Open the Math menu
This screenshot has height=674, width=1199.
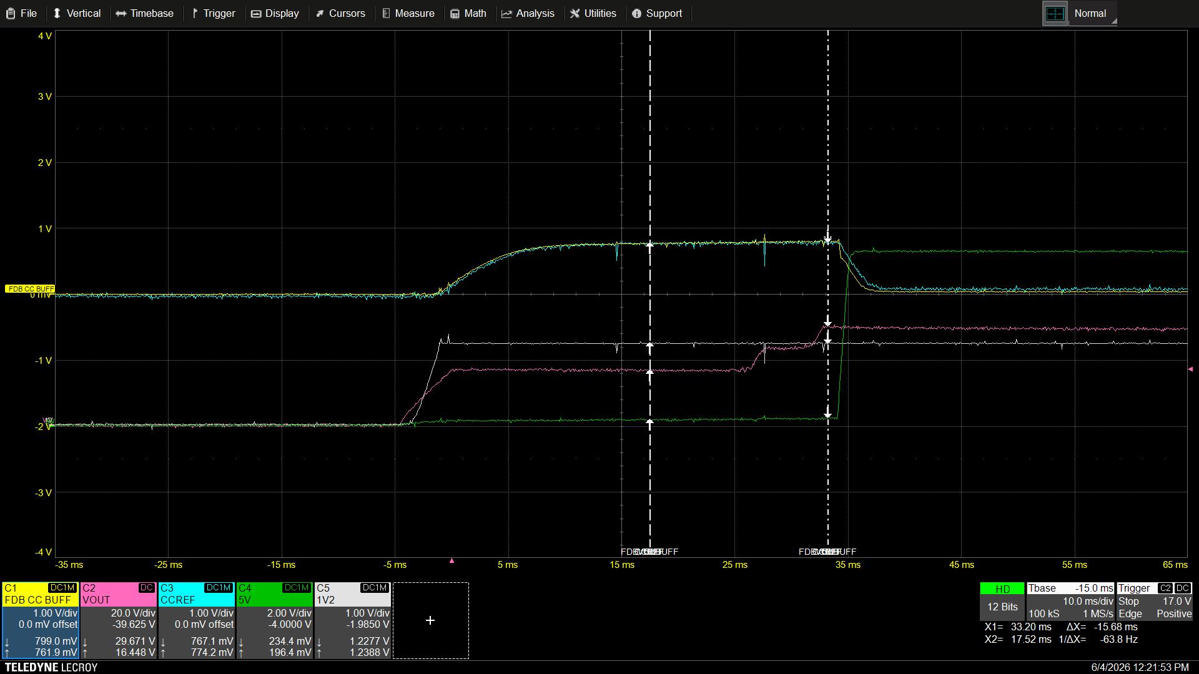[x=468, y=13]
